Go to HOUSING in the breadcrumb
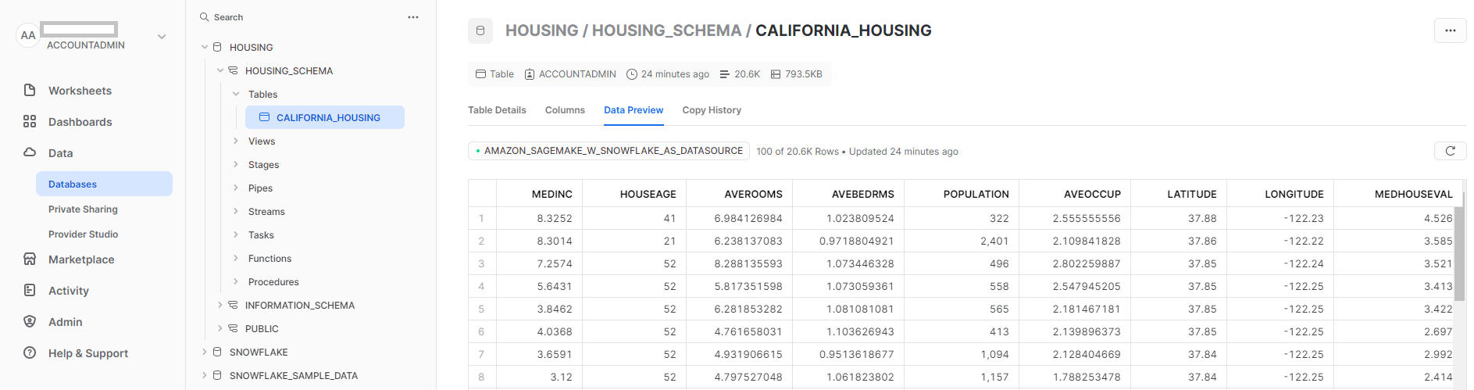Viewport: 1474px width, 390px height. tap(541, 30)
